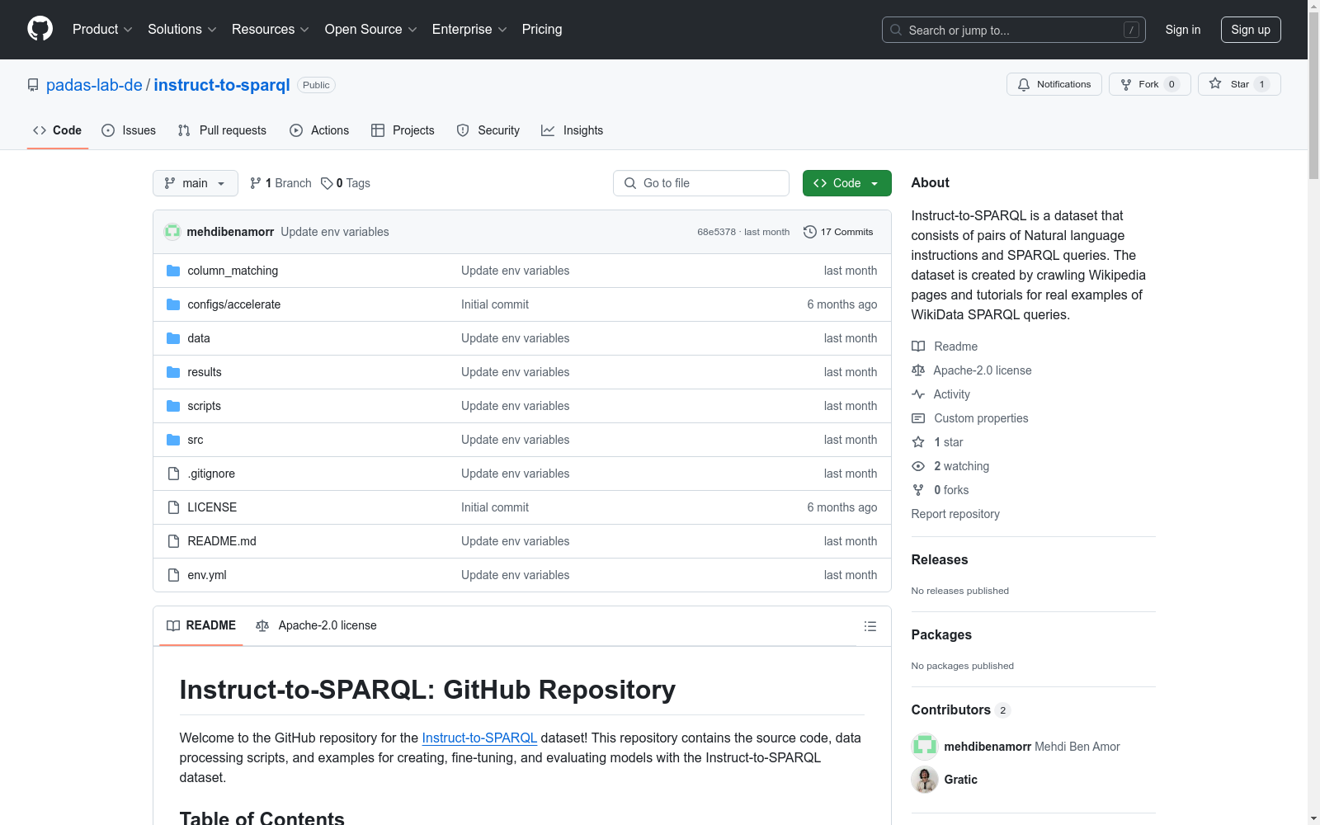Open the Contributors section heading link
Image resolution: width=1320 pixels, height=825 pixels.
tap(961, 709)
